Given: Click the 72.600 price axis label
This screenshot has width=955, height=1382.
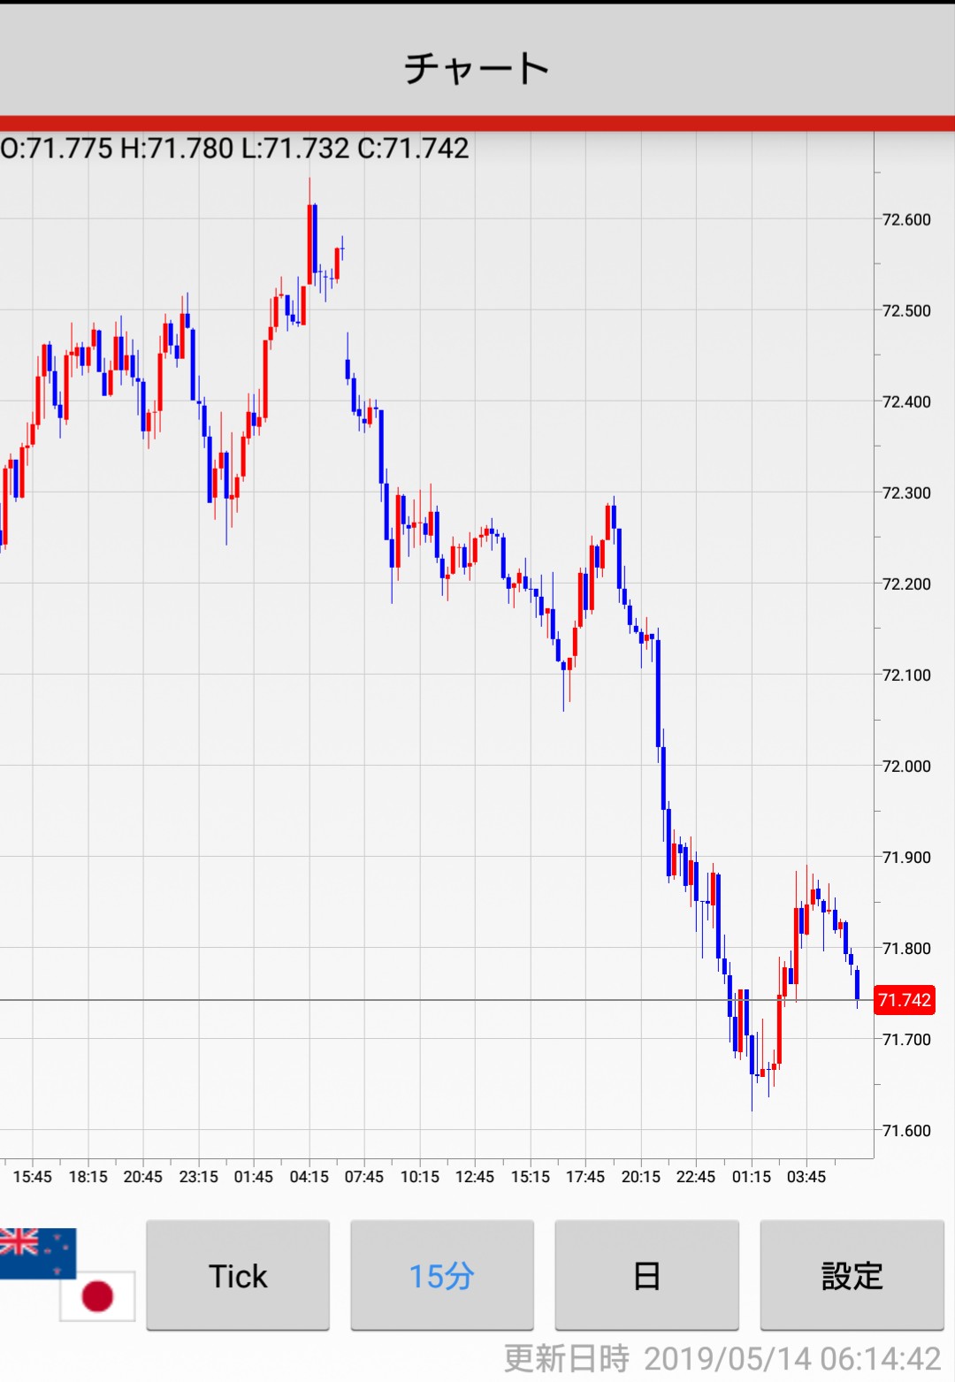Looking at the screenshot, I should (x=906, y=219).
